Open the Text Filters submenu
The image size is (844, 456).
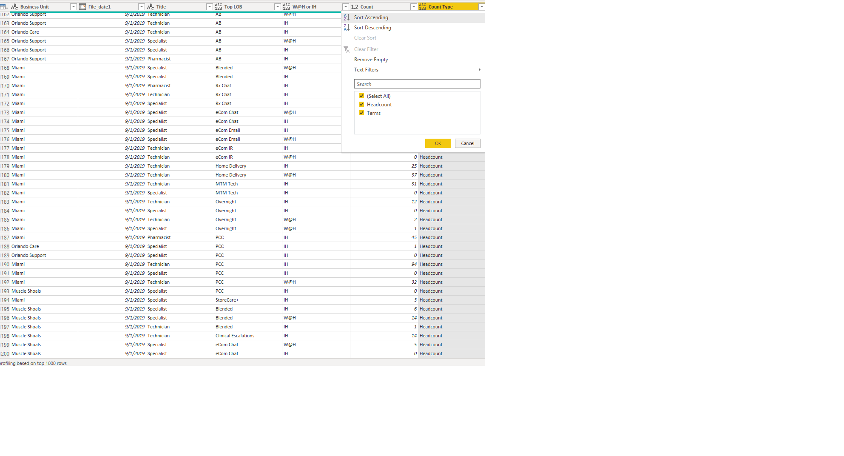(413, 70)
